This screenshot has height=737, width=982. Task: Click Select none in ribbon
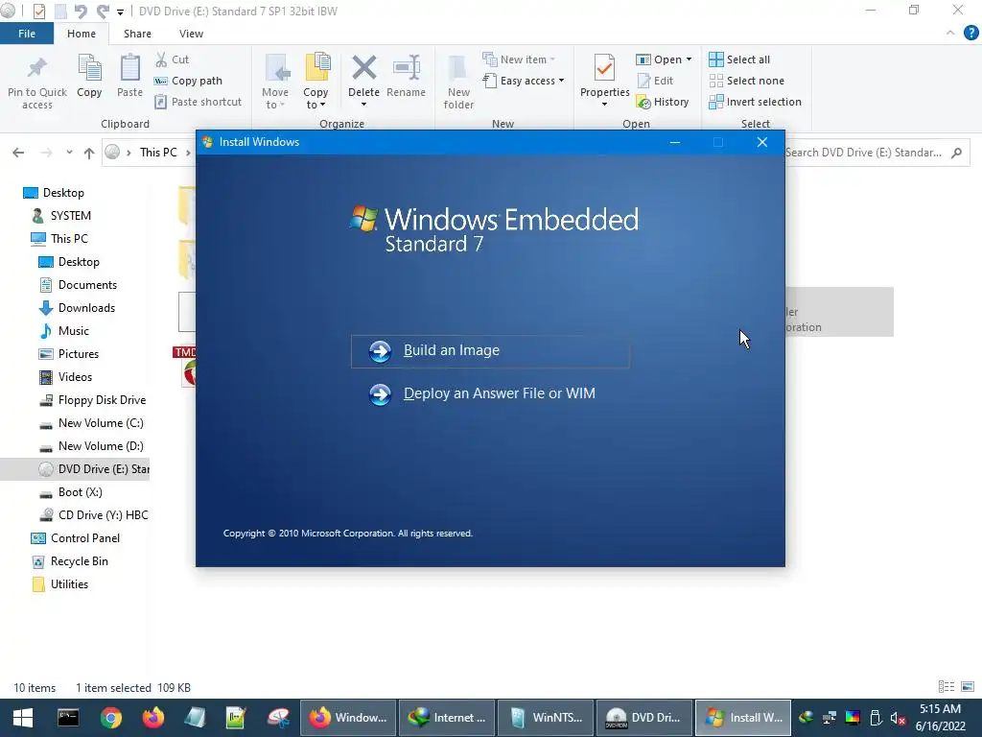pyautogui.click(x=746, y=81)
